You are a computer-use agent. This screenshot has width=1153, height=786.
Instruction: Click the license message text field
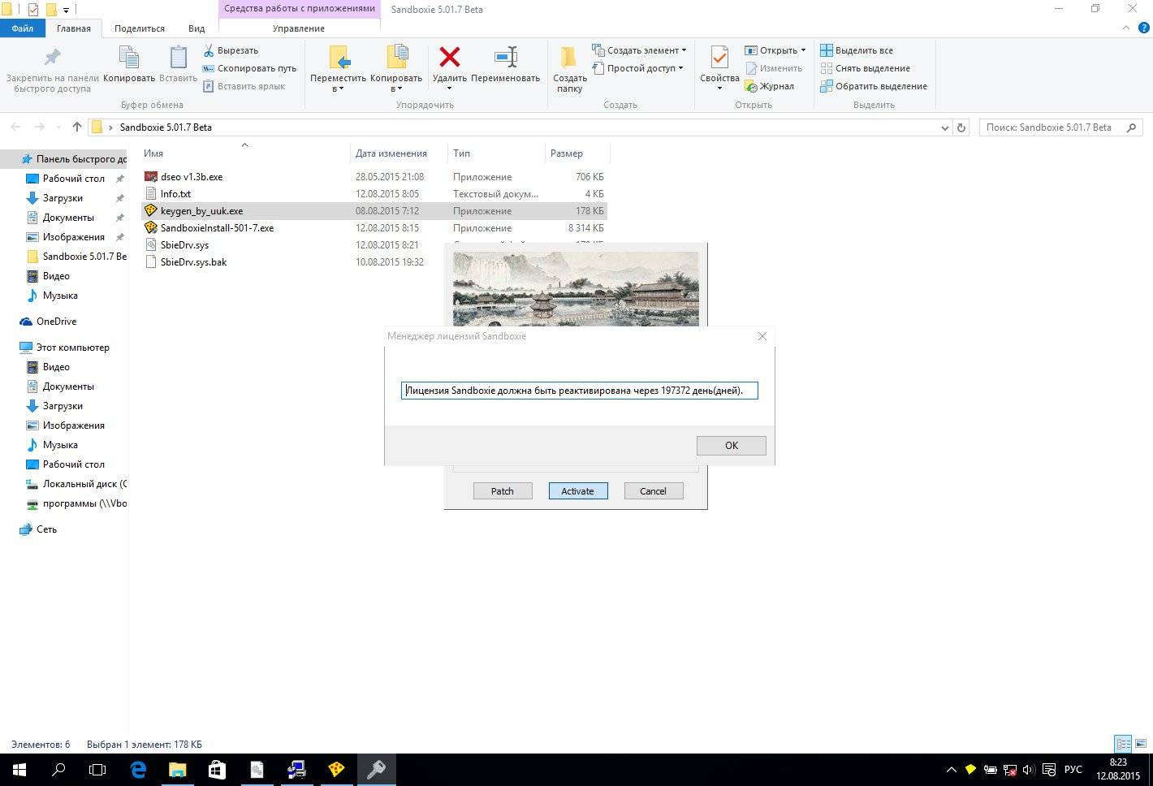click(579, 391)
